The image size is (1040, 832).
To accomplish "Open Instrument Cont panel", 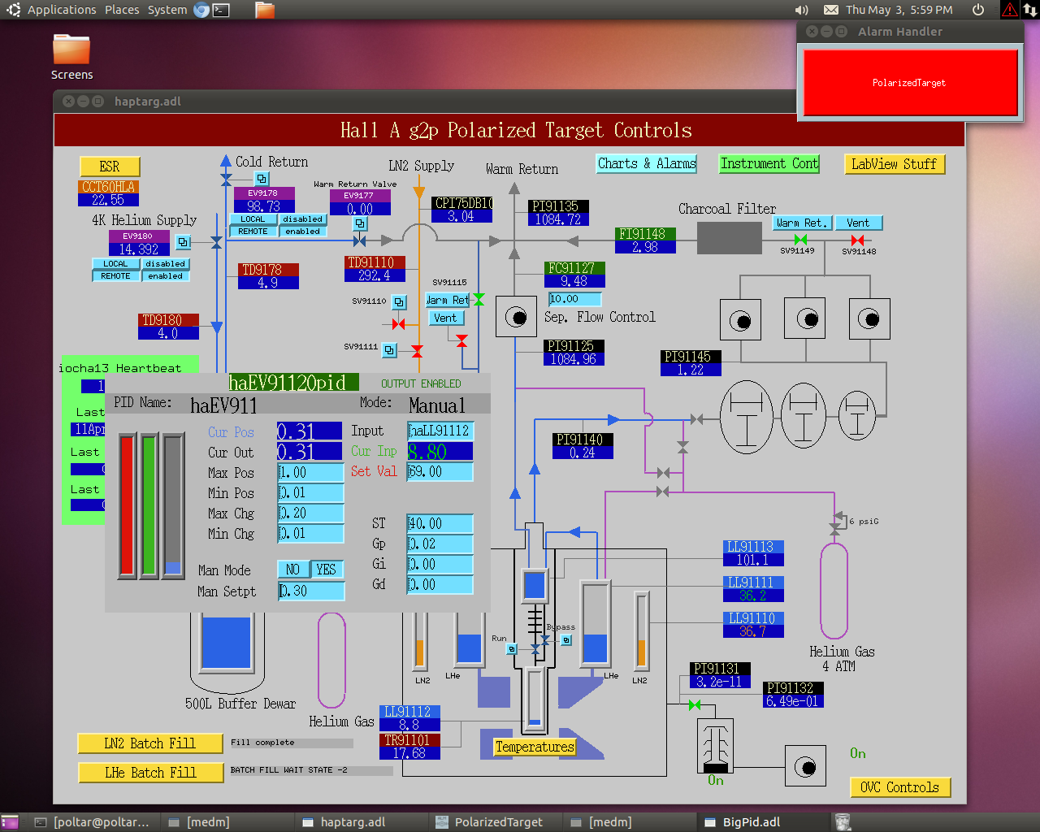I will (x=769, y=163).
